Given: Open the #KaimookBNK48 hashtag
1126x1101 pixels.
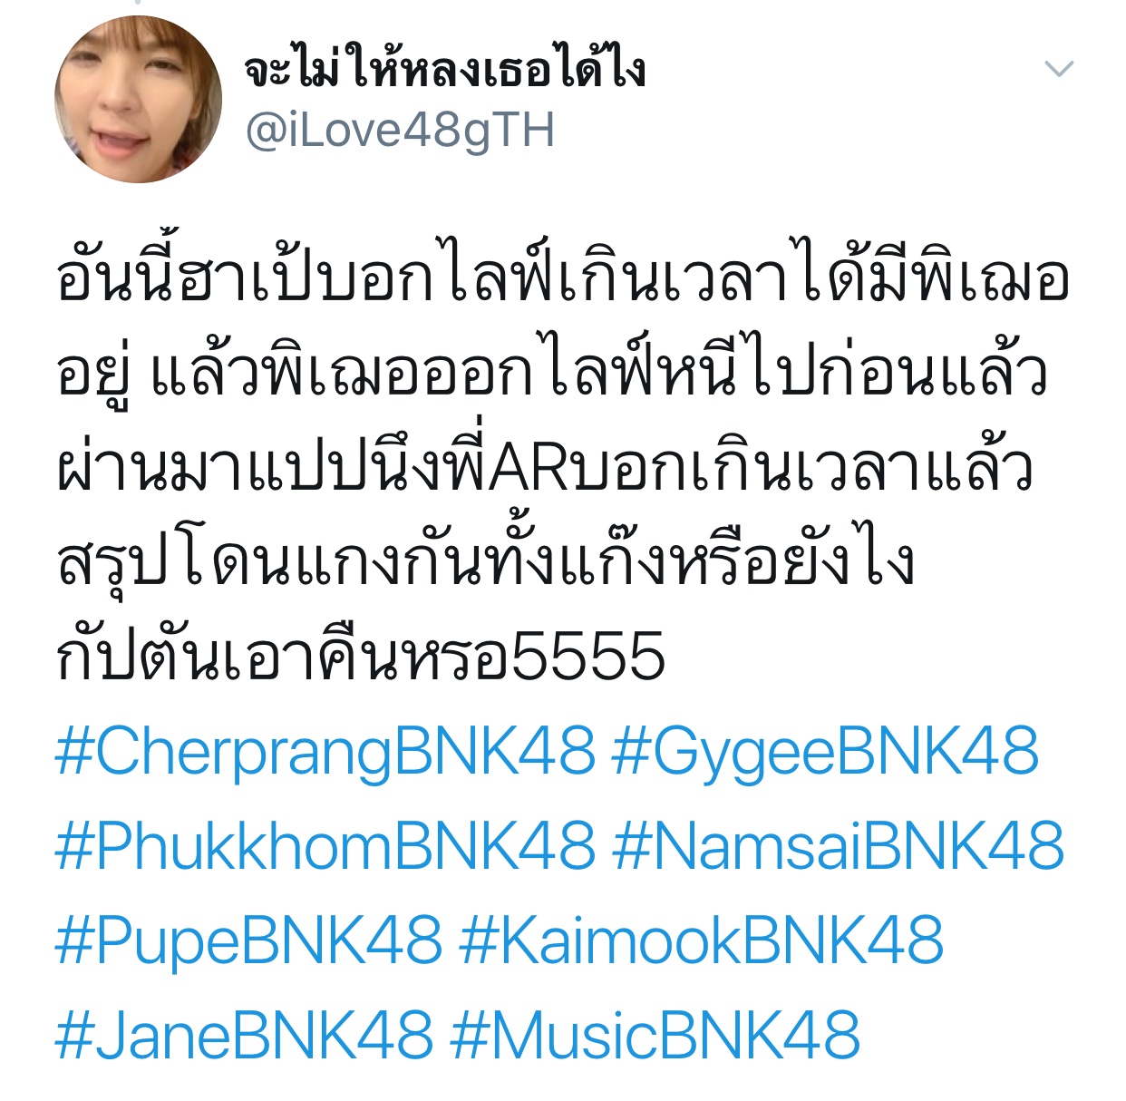Looking at the screenshot, I should coord(702,940).
